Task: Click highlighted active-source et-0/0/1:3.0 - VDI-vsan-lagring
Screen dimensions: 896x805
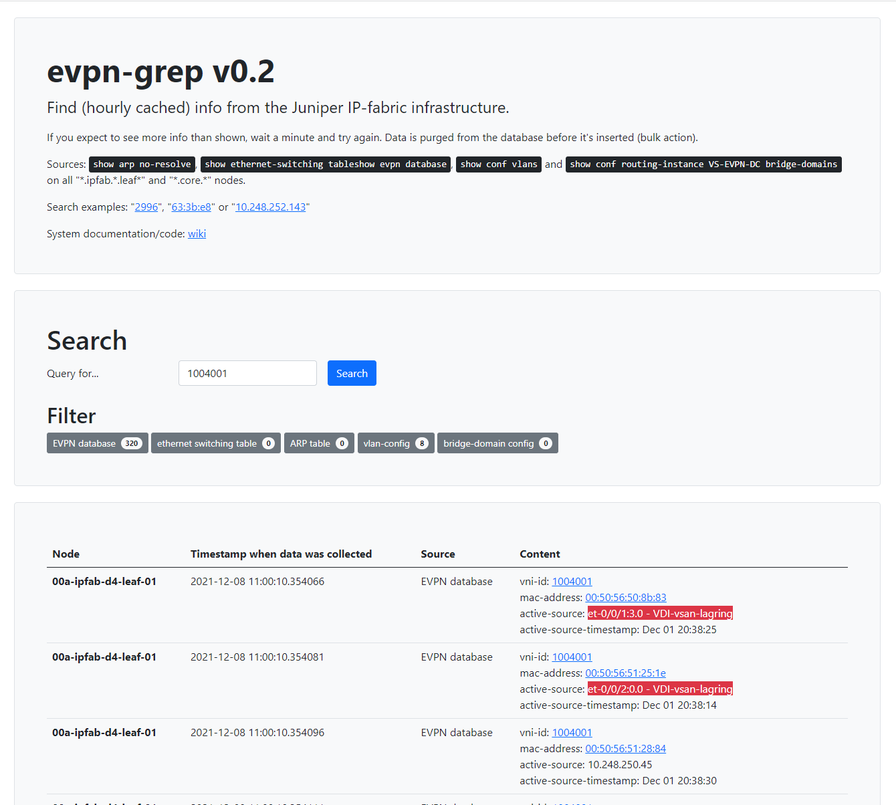Action: 660,614
